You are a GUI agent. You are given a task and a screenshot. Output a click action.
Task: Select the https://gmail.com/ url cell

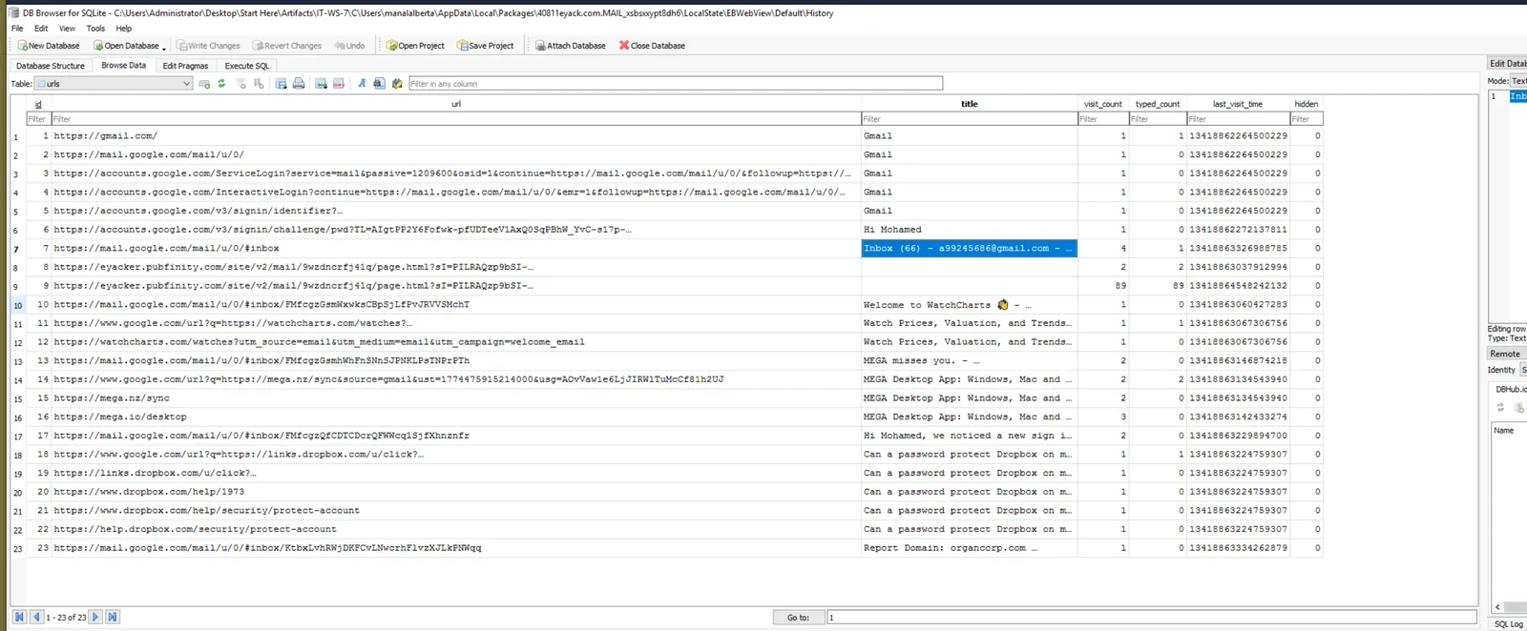pyautogui.click(x=456, y=136)
